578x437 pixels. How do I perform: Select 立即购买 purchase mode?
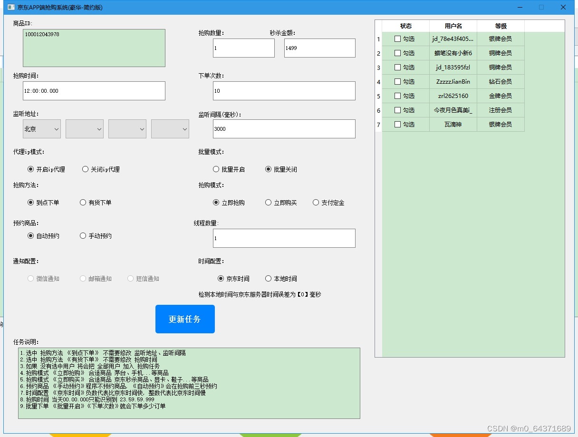(x=268, y=202)
